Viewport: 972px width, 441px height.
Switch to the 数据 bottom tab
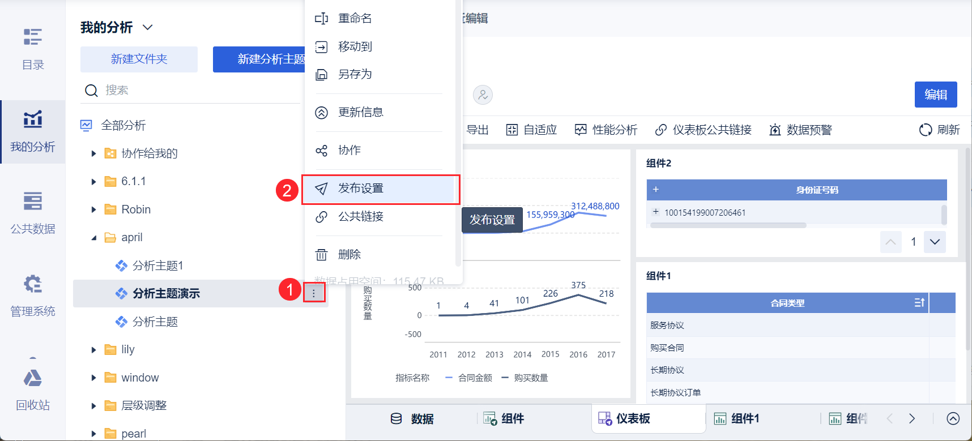pos(412,419)
